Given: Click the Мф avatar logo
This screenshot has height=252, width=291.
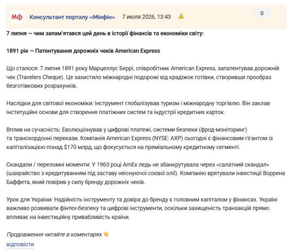Looking at the screenshot, I should (x=17, y=17).
